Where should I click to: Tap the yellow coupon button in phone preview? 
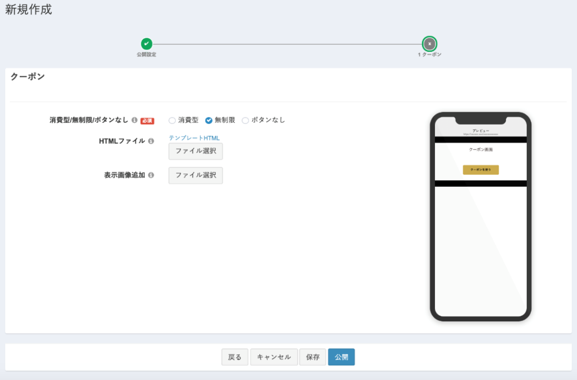(481, 170)
